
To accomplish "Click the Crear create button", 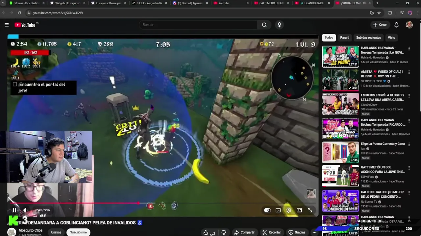I will pyautogui.click(x=380, y=25).
